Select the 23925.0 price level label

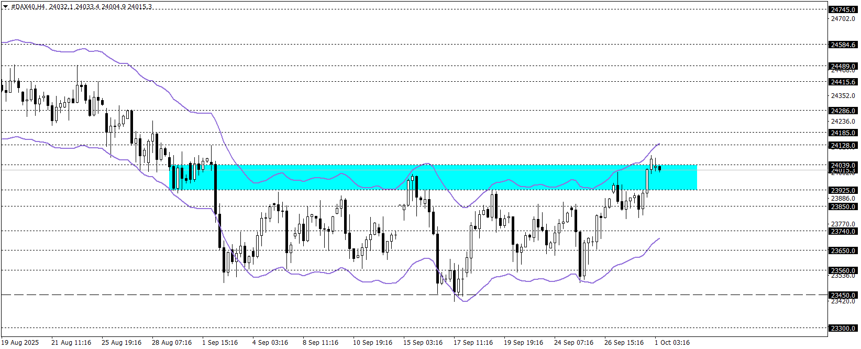click(843, 190)
